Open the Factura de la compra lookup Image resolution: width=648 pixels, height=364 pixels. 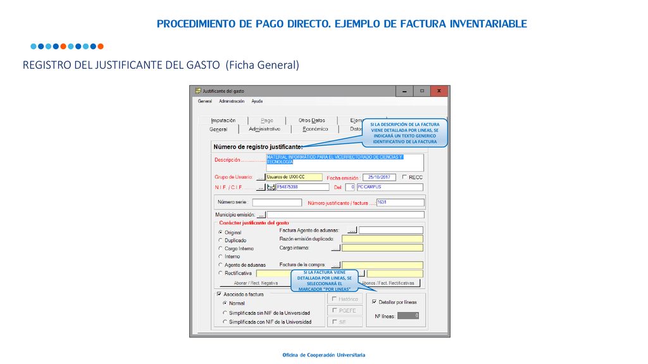pos(336,265)
